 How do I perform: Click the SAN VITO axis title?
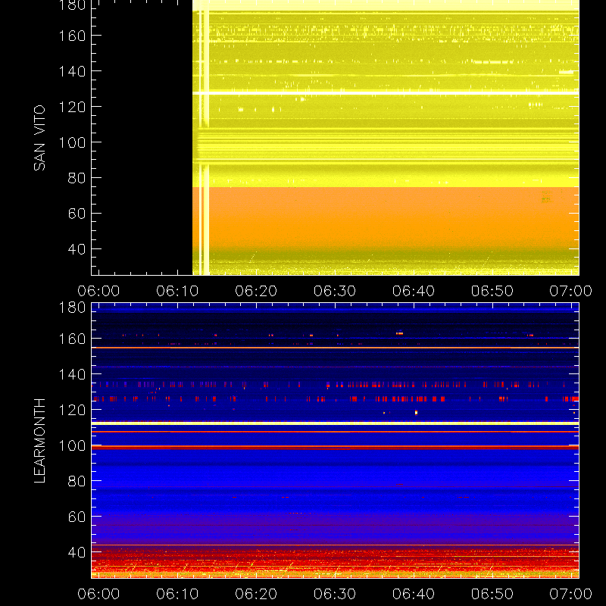click(x=39, y=138)
